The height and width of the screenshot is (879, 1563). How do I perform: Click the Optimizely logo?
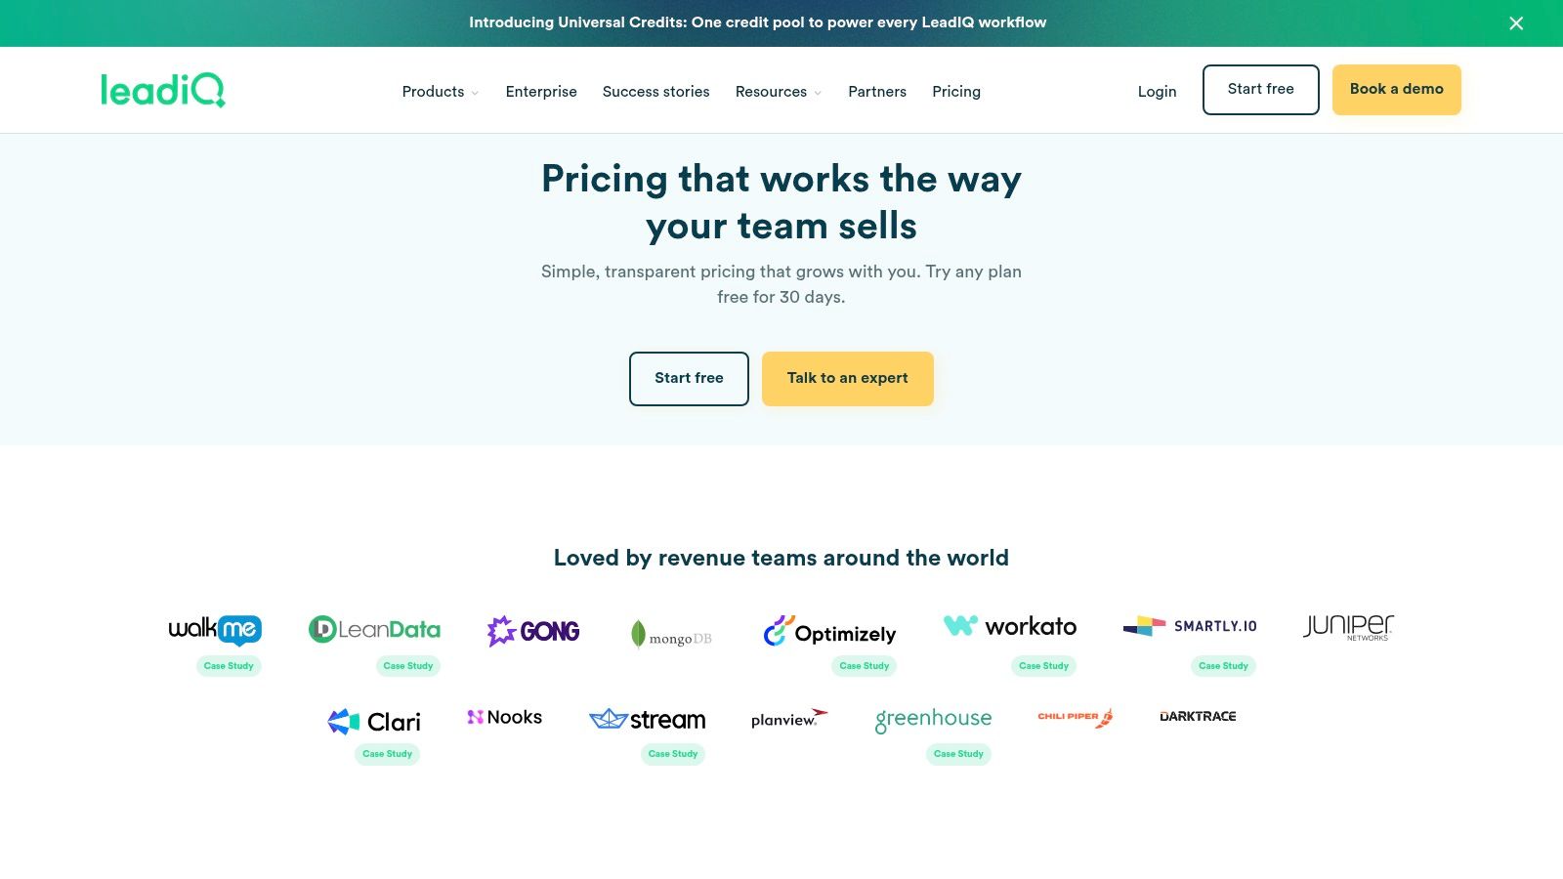pos(829,631)
